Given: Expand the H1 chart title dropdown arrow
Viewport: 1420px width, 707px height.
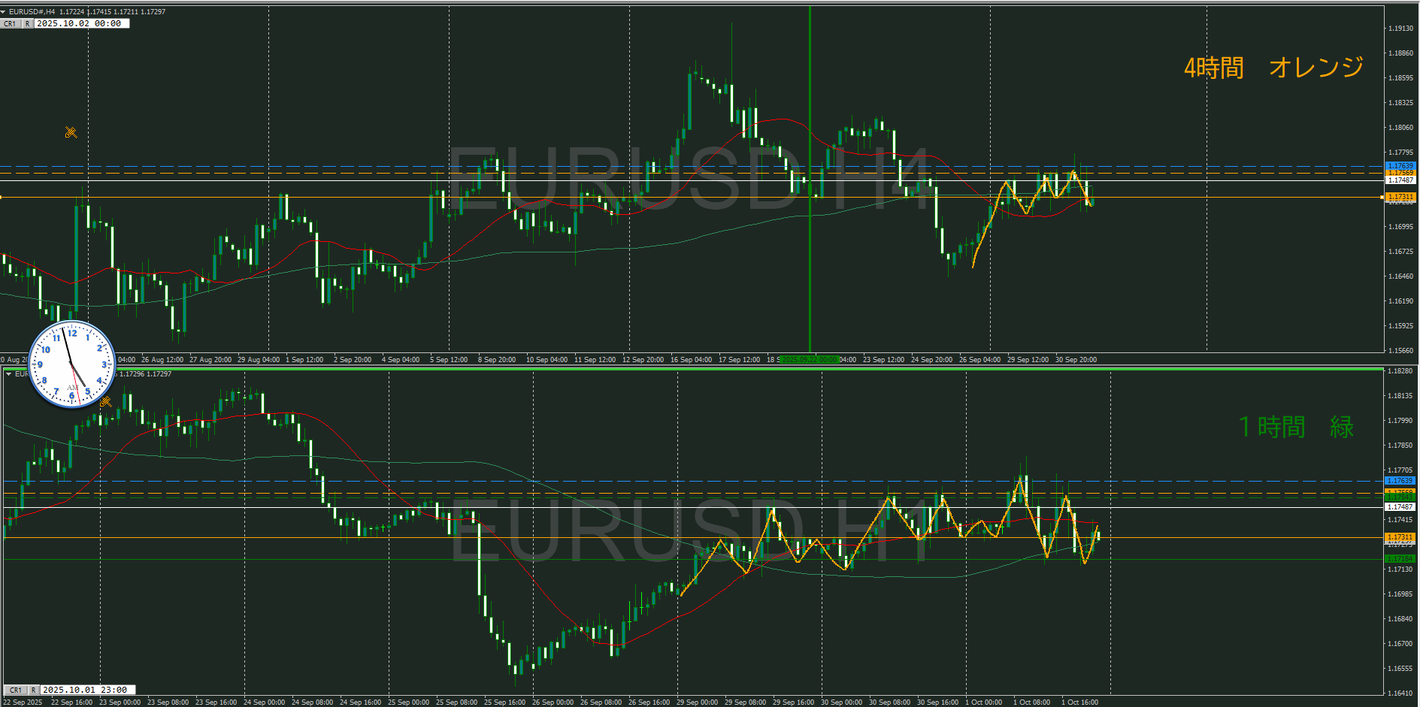Looking at the screenshot, I should pyautogui.click(x=8, y=374).
